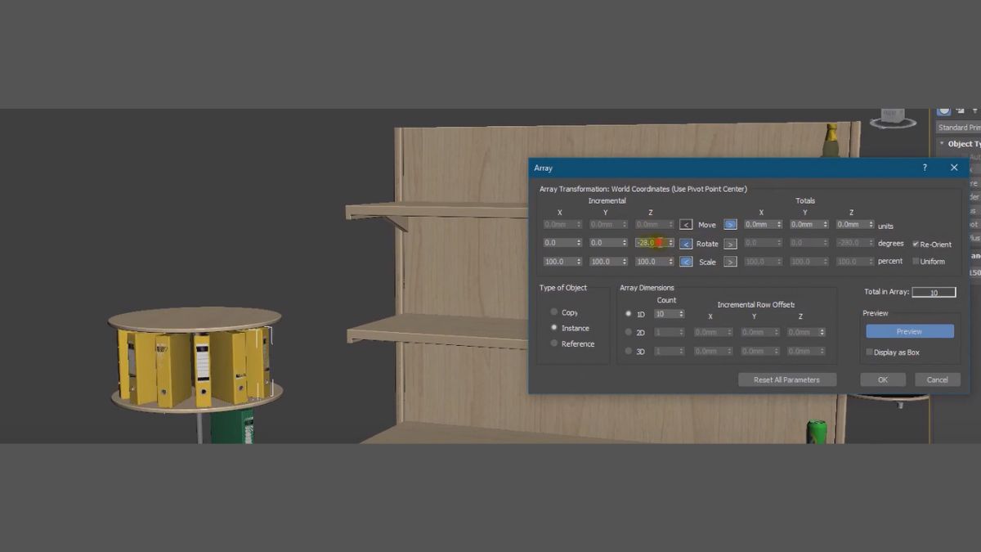This screenshot has width=981, height=552.
Task: Confirm the array with OK
Action: [883, 379]
